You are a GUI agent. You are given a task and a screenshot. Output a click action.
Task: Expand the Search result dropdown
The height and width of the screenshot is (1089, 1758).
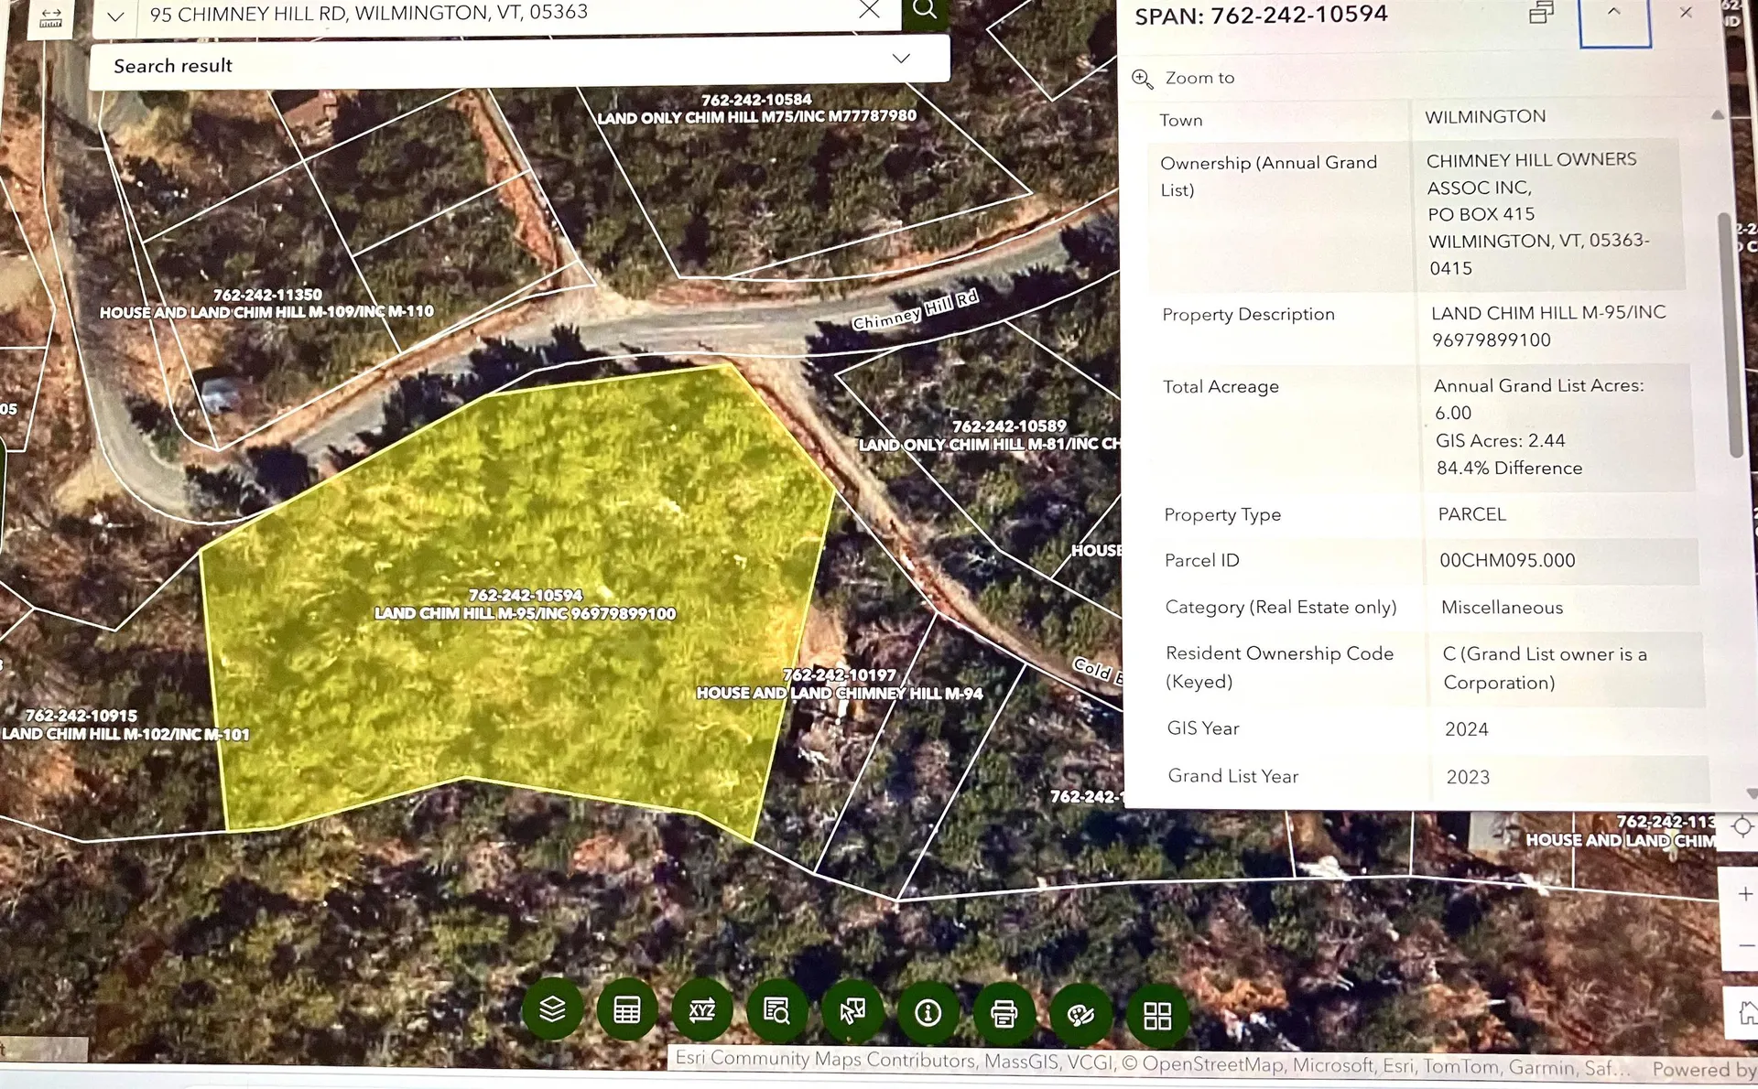point(901,59)
